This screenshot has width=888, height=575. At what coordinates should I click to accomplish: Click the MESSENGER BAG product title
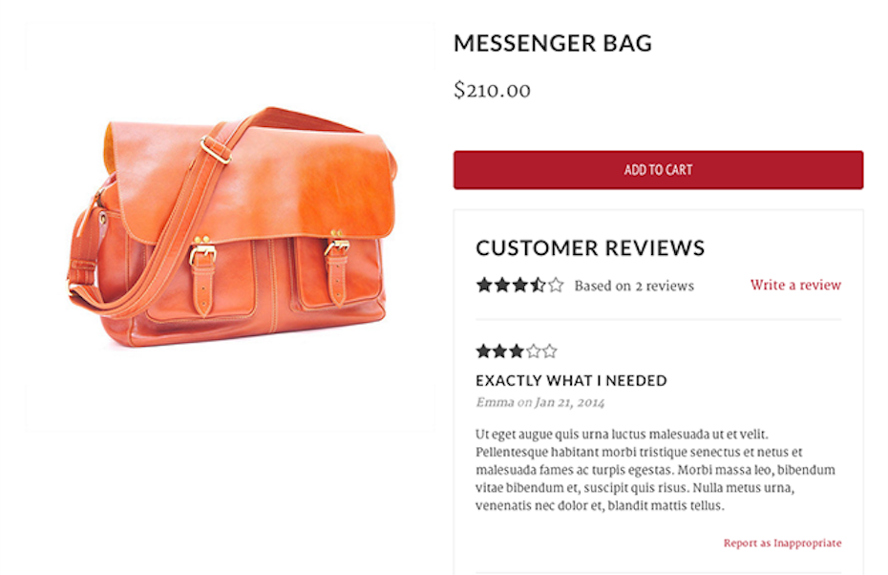click(x=553, y=43)
